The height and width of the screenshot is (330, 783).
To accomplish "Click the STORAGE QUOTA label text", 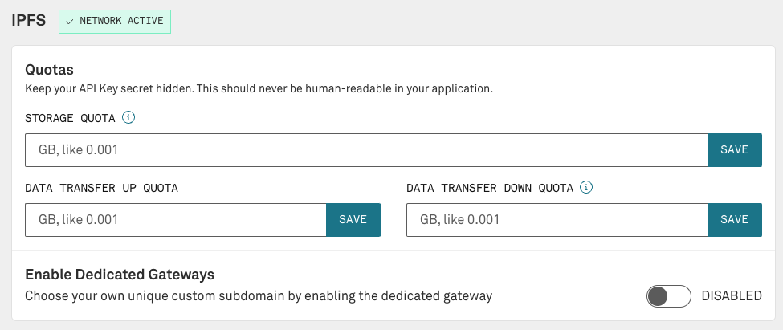I will pos(71,118).
